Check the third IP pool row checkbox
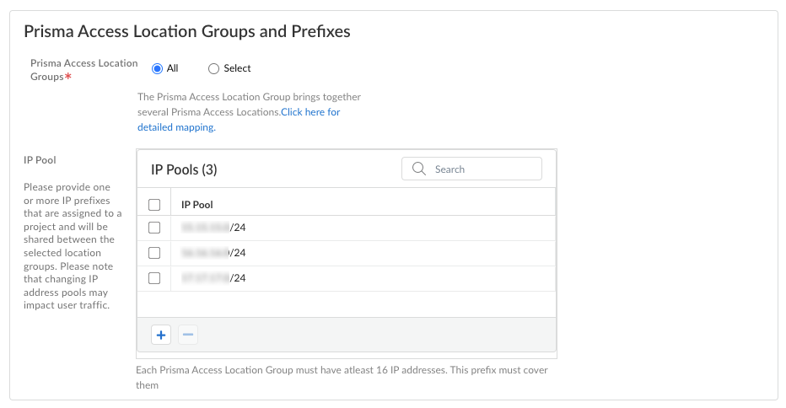The width and height of the screenshot is (786, 408). [x=154, y=278]
